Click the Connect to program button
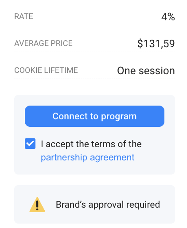Image resolution: width=187 pixels, height=228 pixels. 94,116
